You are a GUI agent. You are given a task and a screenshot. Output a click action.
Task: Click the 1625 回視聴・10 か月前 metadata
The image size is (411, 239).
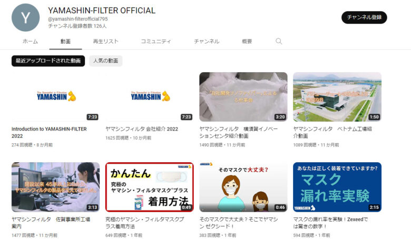click(x=128, y=138)
